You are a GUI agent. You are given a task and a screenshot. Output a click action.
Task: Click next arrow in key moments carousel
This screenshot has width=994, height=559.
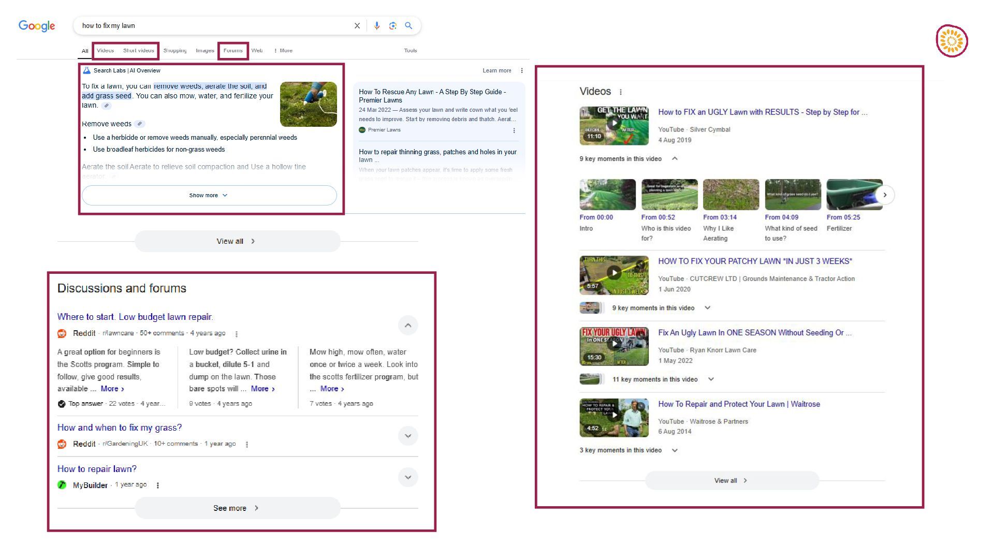pos(885,195)
